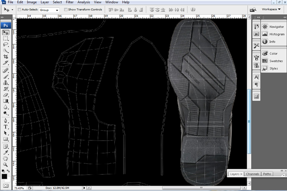
Task: Open the Swatches panel
Action: pyautogui.click(x=273, y=61)
